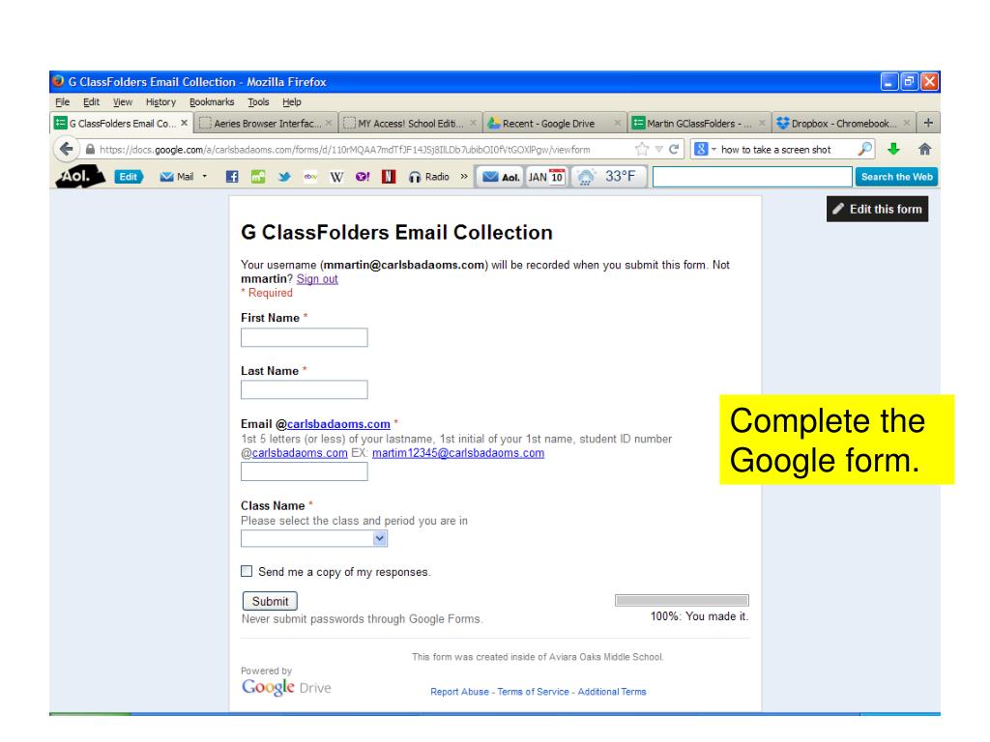Open the History menu
The image size is (990, 742).
(160, 102)
